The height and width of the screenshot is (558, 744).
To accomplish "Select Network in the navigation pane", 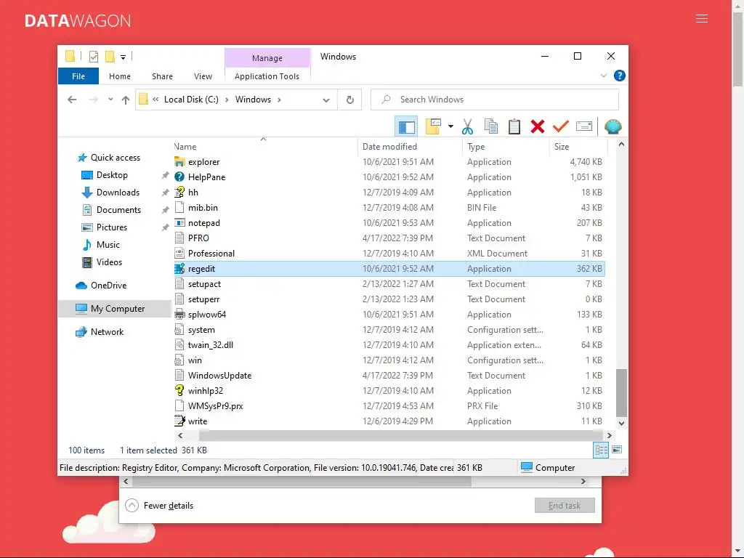I will (x=107, y=332).
